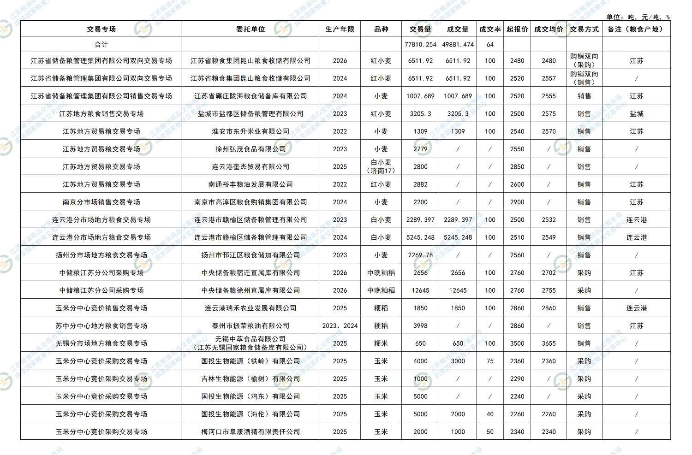Click the 梅河口市阜康酒精有限责任公司 cell
The image size is (692, 455).
tap(251, 431)
